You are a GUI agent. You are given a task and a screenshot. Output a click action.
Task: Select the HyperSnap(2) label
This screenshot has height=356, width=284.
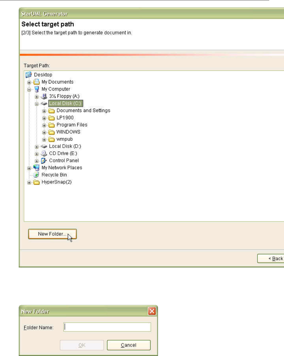pos(57,182)
